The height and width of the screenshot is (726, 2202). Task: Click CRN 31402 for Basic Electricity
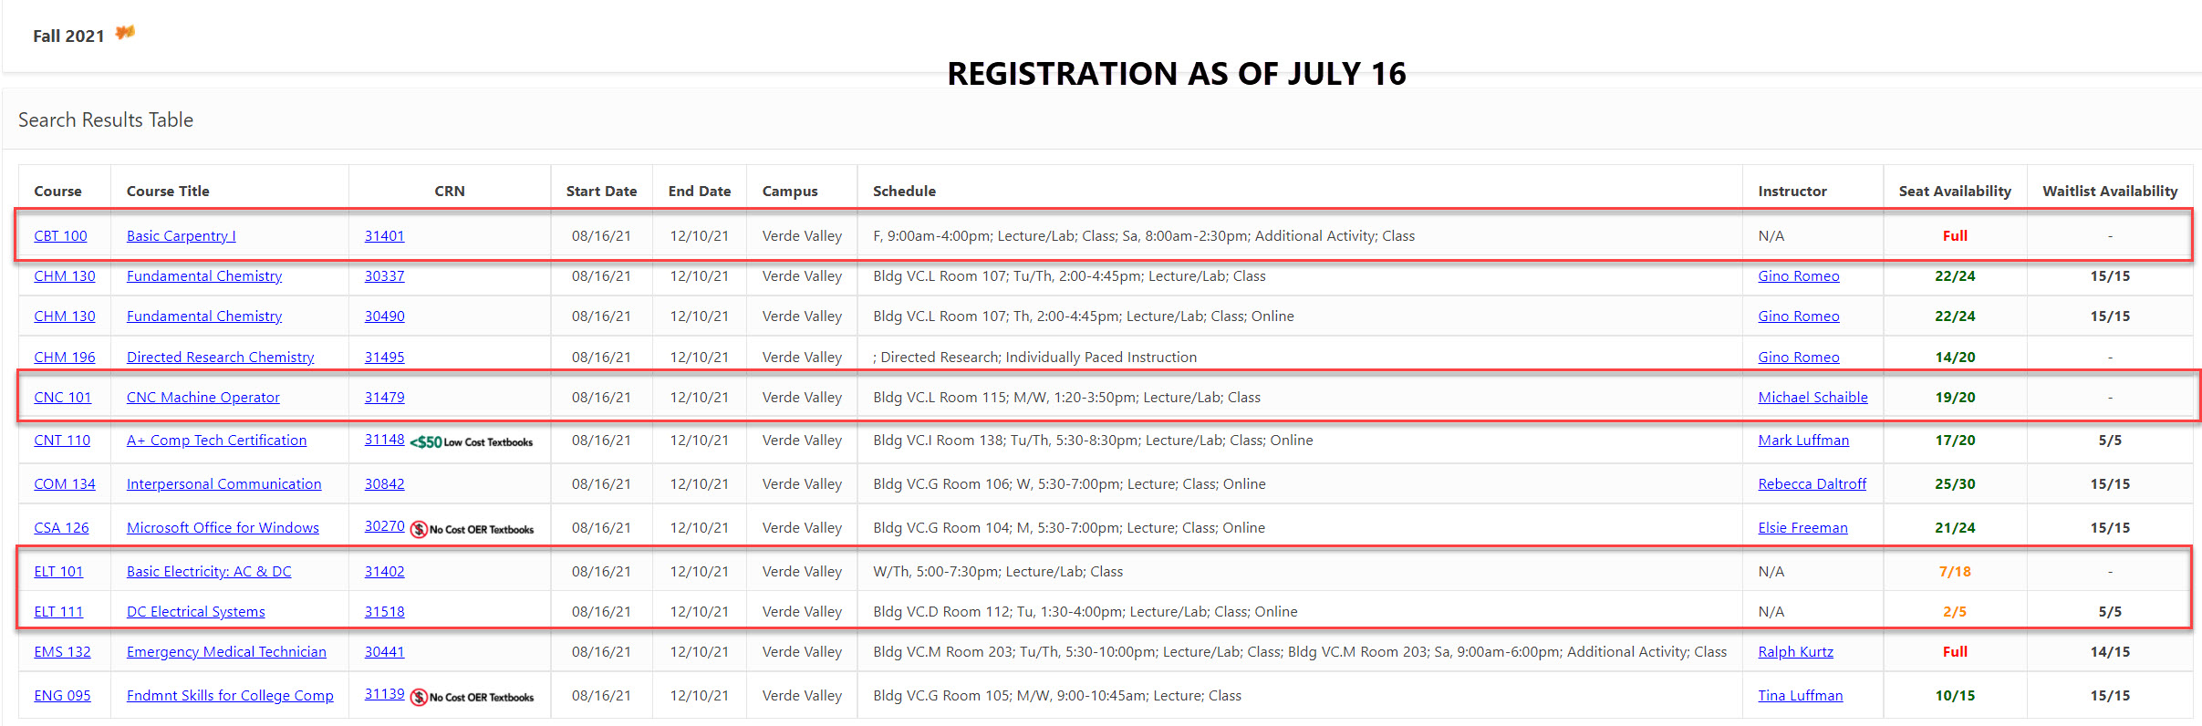pyautogui.click(x=384, y=571)
